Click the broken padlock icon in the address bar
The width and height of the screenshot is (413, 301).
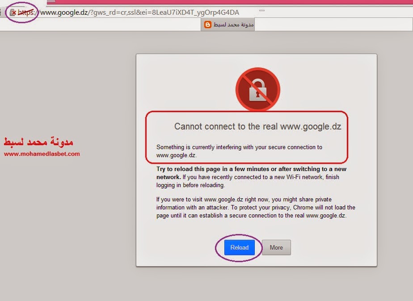click(x=13, y=13)
